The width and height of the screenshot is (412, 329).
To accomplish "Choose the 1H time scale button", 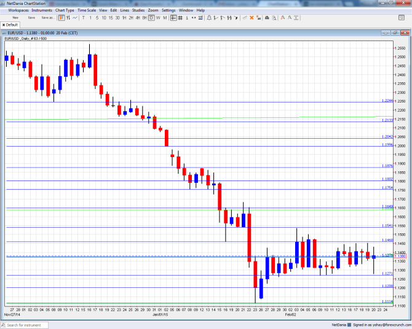I will pyautogui.click(x=124, y=18).
